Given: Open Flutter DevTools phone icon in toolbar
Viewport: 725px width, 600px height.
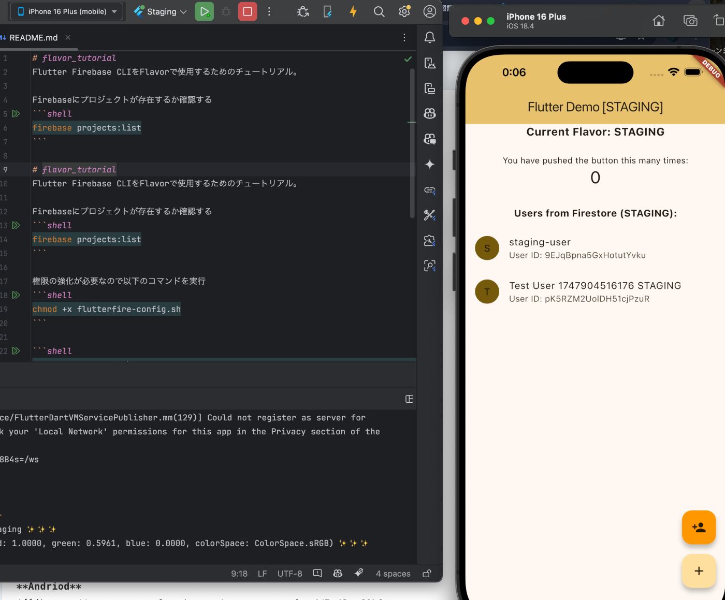Looking at the screenshot, I should tap(328, 11).
